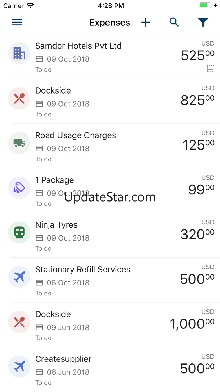Tap airplane icon beside Createsupplier

(19, 367)
